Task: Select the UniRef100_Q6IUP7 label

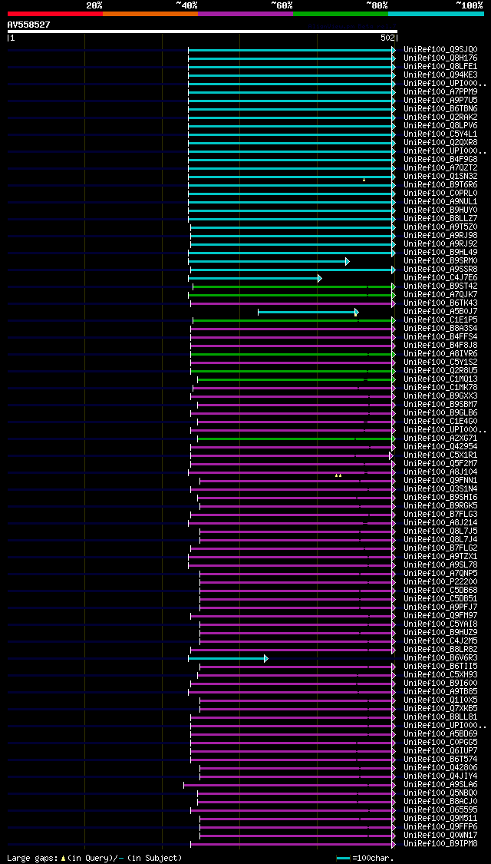Action: 440,752
